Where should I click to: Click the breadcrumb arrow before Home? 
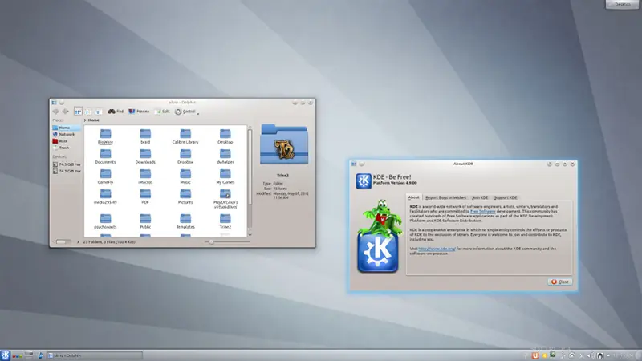pyautogui.click(x=85, y=120)
